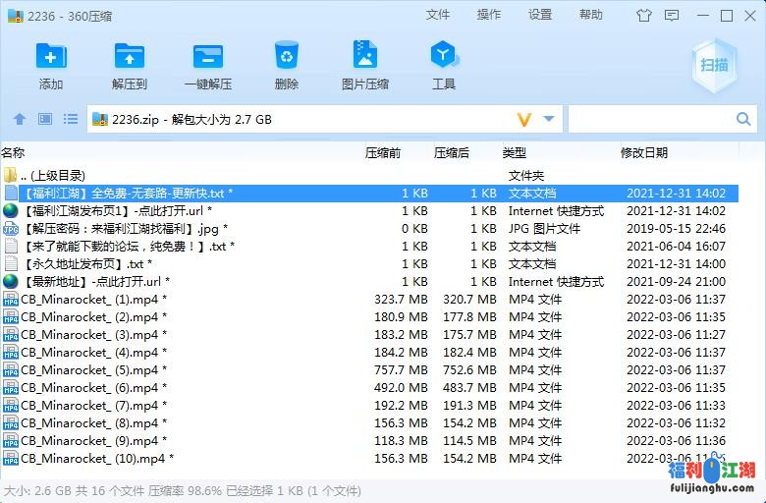The image size is (766, 503).
Task: Go up one level with the arrow icon
Action: click(20, 120)
